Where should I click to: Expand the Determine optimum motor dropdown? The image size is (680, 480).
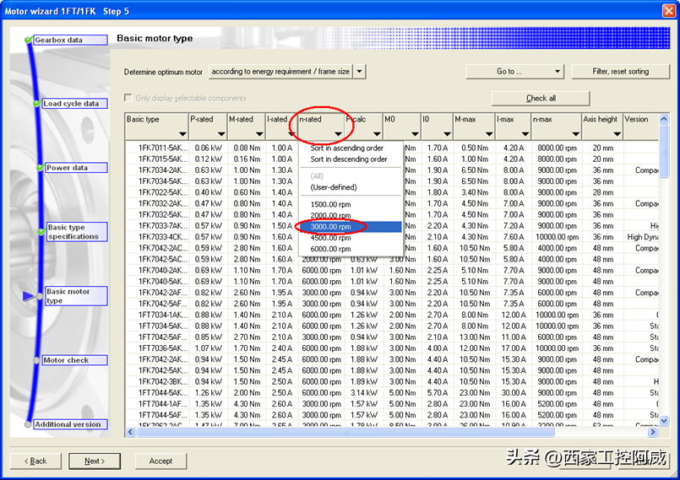click(360, 72)
